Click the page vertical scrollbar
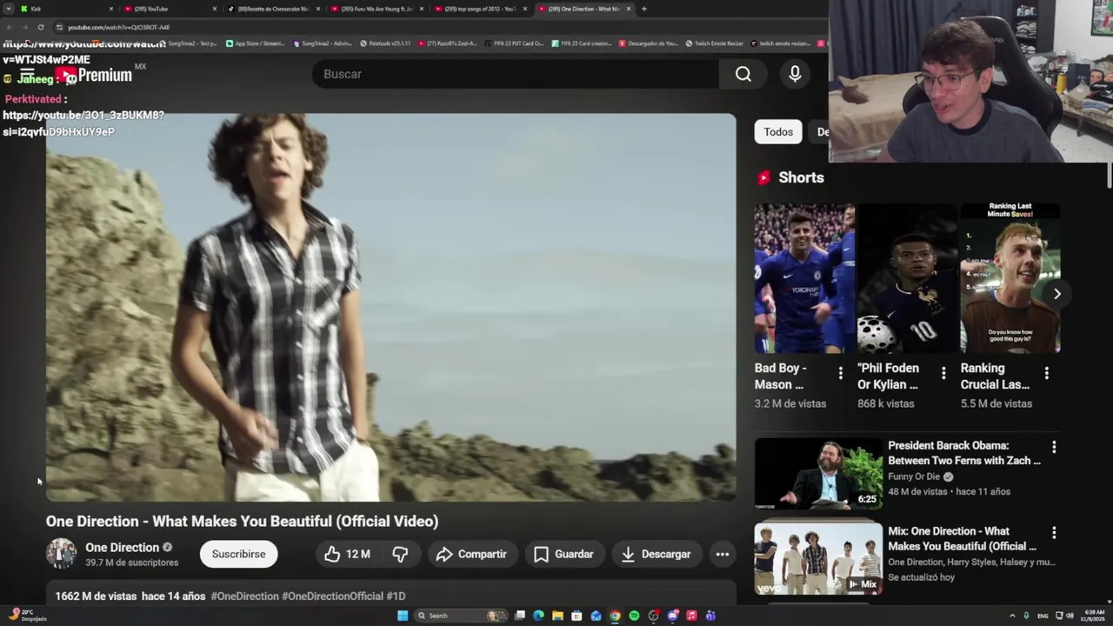The height and width of the screenshot is (626, 1113). click(1109, 174)
